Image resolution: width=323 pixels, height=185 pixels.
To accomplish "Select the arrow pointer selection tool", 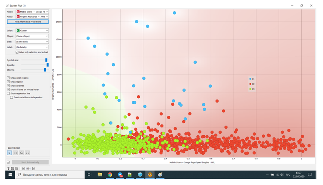I will (x=10, y=153).
